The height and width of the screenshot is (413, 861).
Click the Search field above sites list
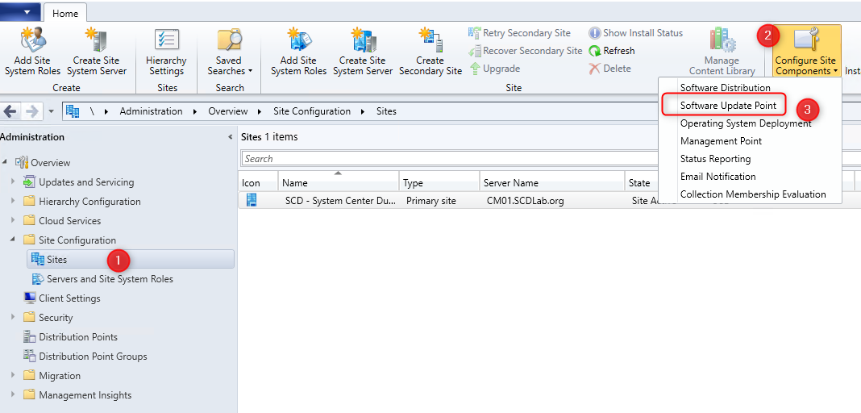(449, 159)
